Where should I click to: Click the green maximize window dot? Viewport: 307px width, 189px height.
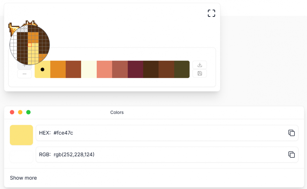point(29,112)
